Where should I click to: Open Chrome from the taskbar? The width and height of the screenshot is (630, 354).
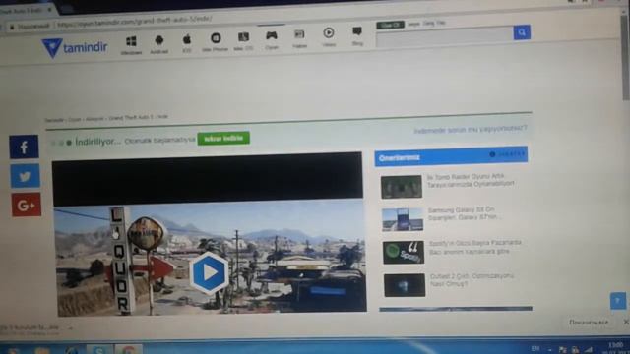[x=129, y=349]
